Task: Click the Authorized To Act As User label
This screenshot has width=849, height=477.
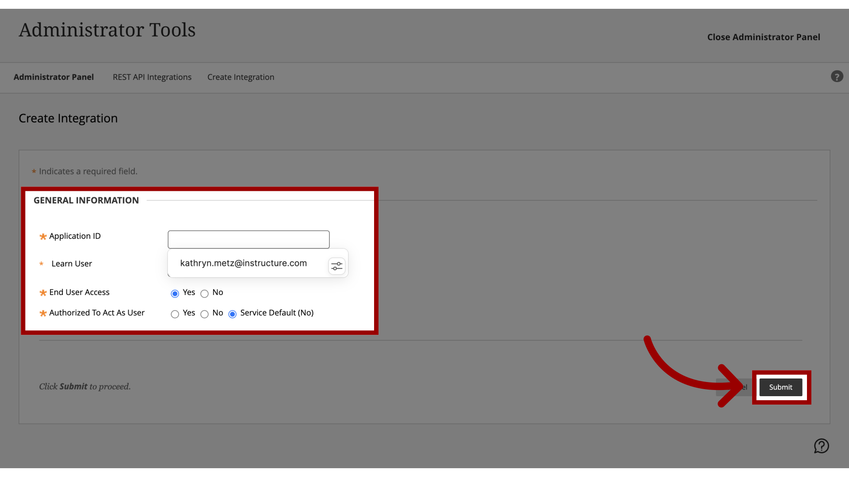Action: click(97, 312)
